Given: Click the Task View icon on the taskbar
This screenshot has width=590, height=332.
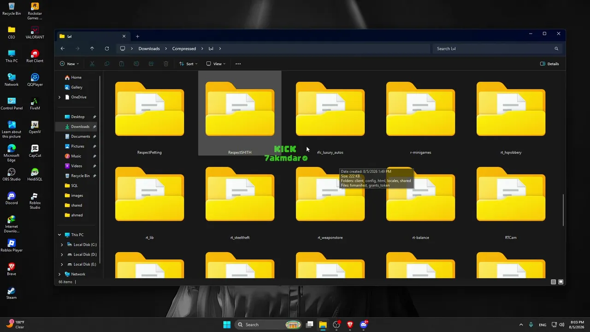Looking at the screenshot, I should tap(310, 325).
